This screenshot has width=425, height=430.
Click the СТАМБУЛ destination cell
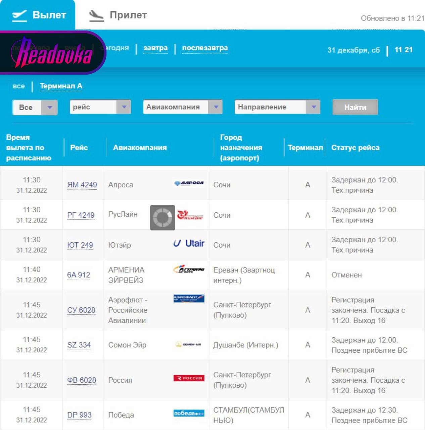point(248,415)
